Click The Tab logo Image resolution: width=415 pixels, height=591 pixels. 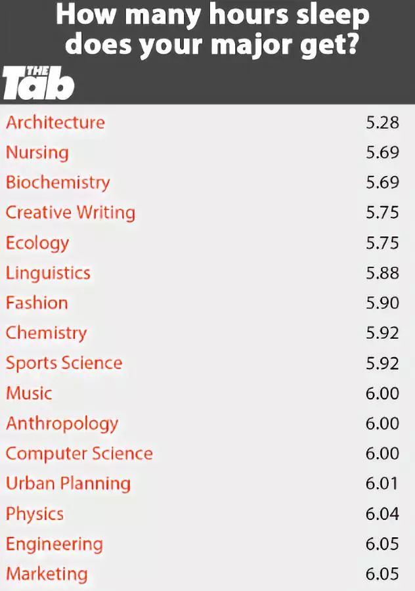coord(38,83)
